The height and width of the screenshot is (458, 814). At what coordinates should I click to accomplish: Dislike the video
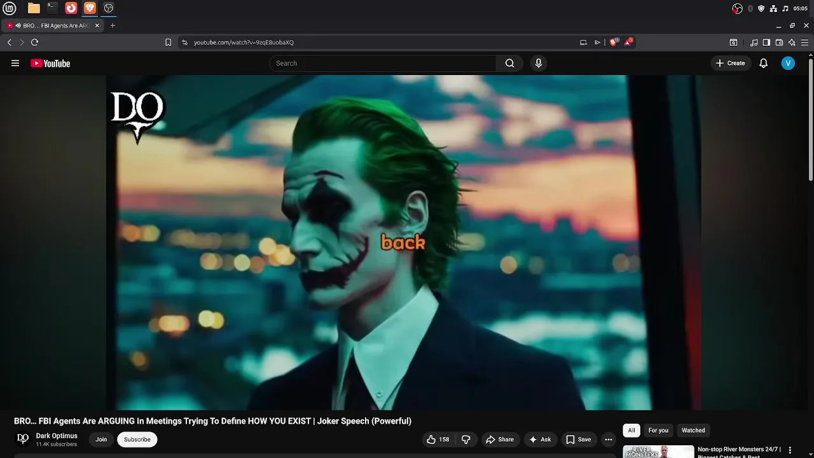click(466, 440)
